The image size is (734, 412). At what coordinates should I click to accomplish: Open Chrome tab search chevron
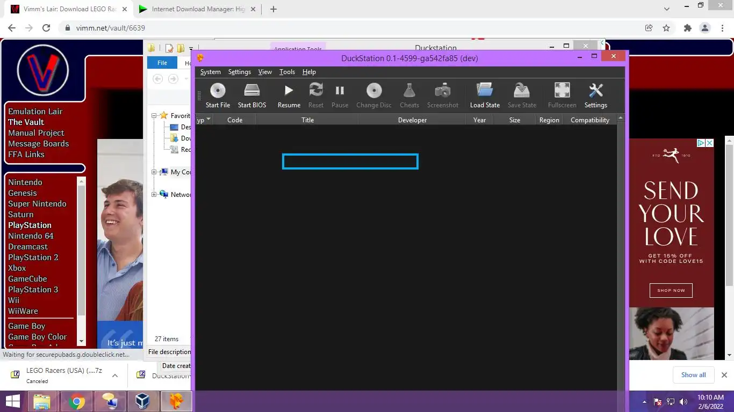(667, 9)
